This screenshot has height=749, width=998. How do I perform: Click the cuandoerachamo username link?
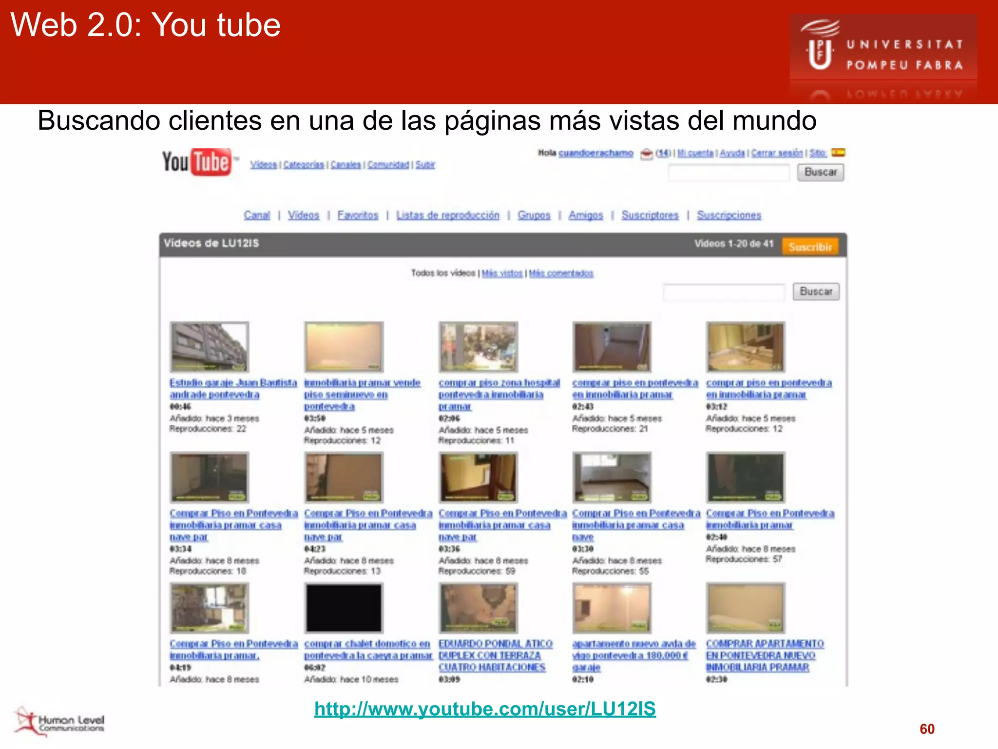click(x=596, y=153)
